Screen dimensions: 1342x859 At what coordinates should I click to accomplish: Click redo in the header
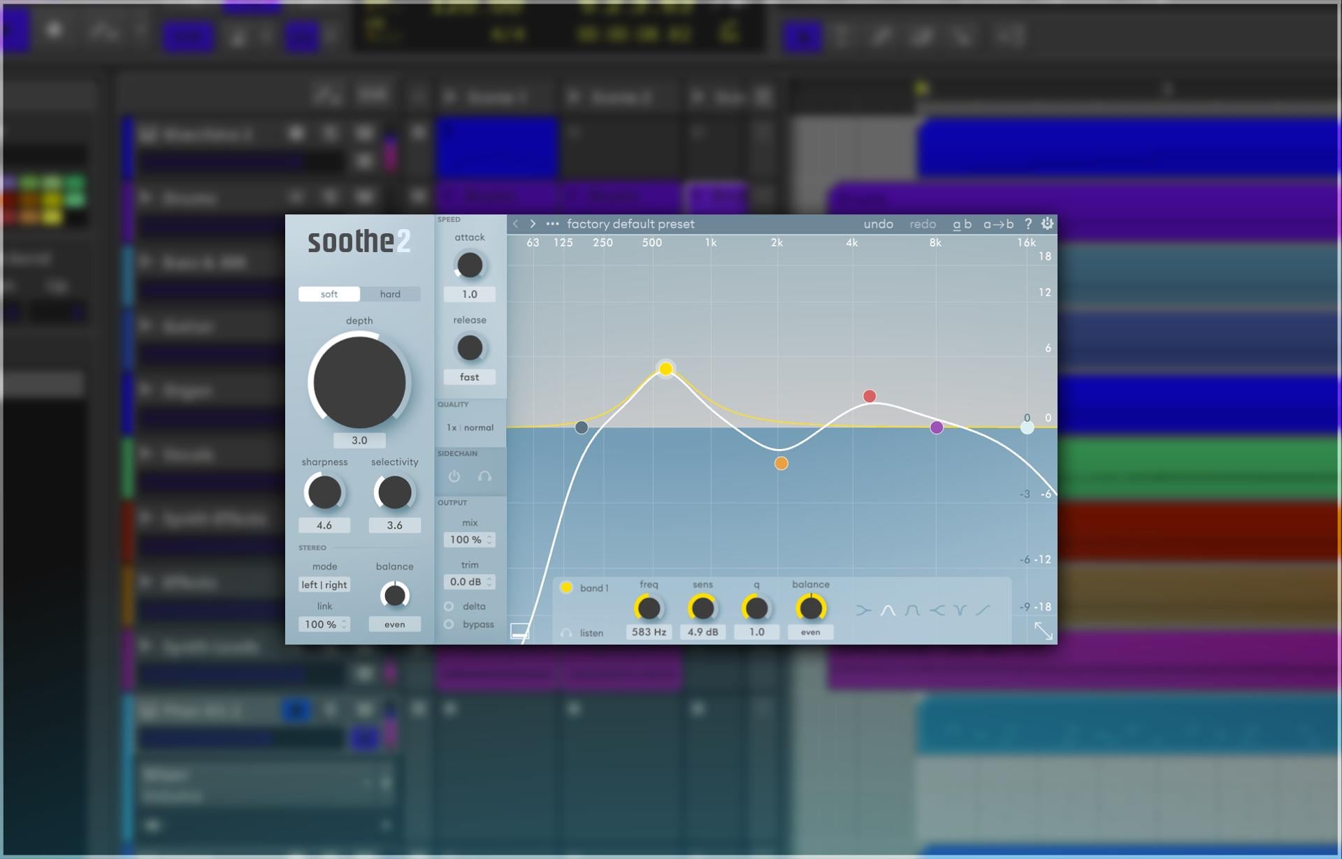923,224
